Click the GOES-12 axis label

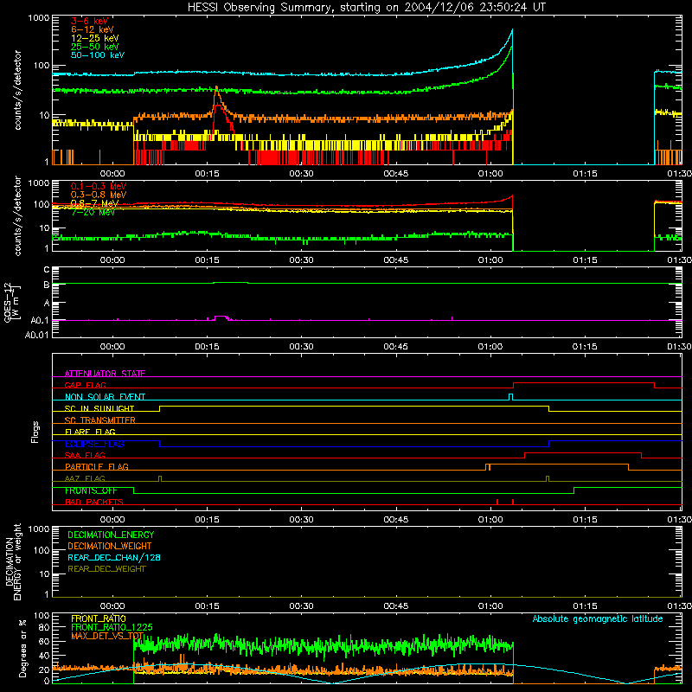tap(12, 302)
